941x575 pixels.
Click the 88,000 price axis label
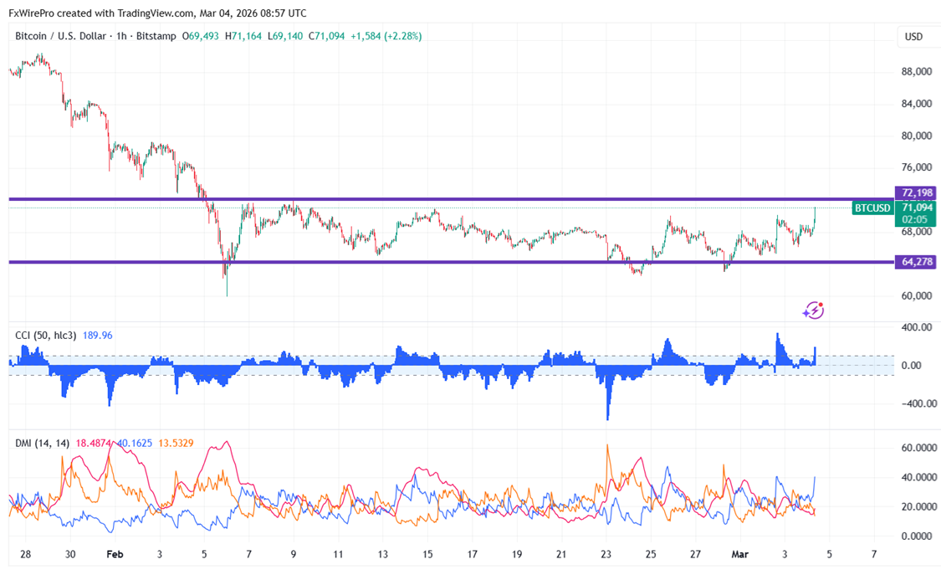coord(917,71)
